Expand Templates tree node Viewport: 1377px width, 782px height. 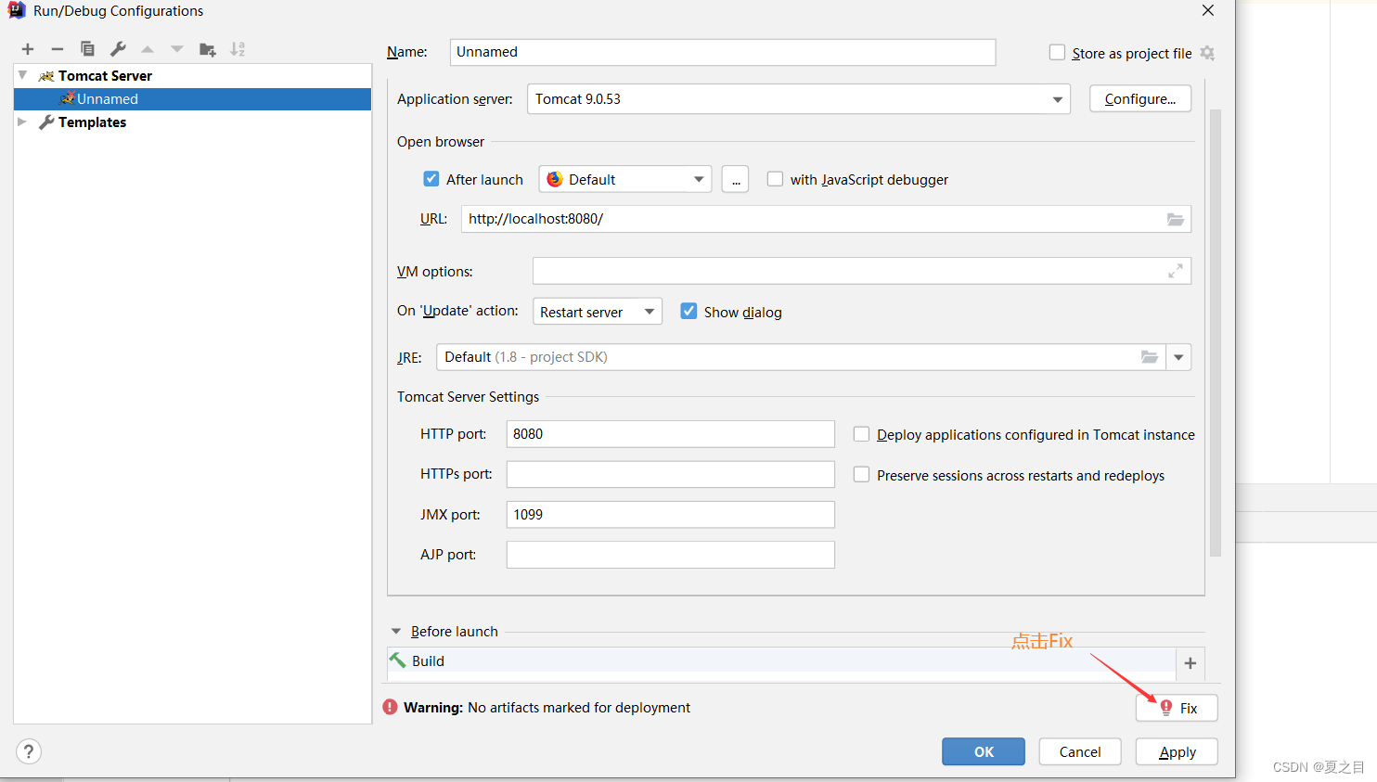pyautogui.click(x=22, y=122)
